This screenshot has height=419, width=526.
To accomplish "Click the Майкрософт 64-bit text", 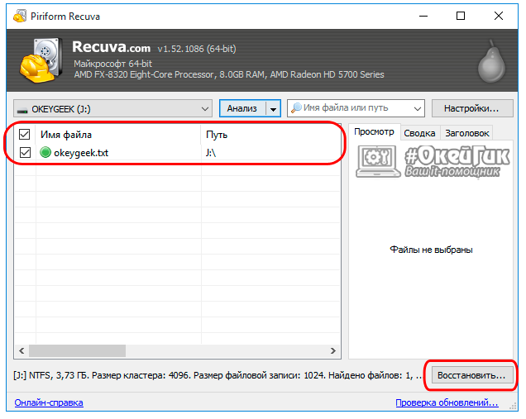I will click(112, 64).
